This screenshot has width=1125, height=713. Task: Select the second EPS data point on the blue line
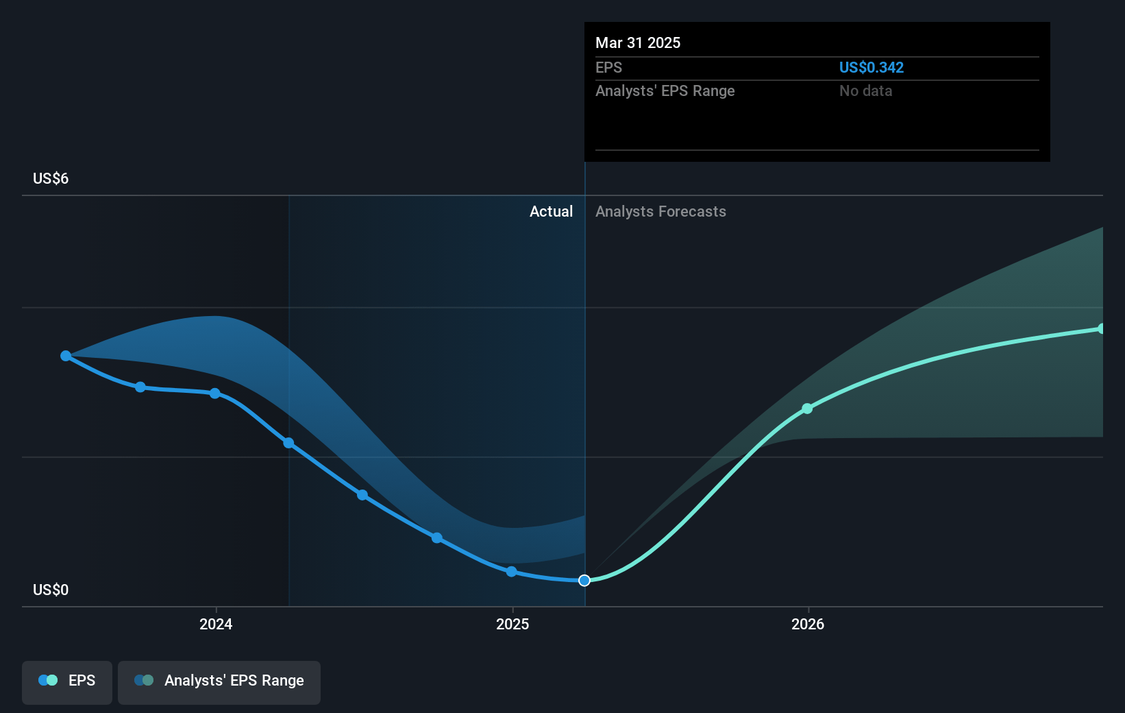coord(140,387)
